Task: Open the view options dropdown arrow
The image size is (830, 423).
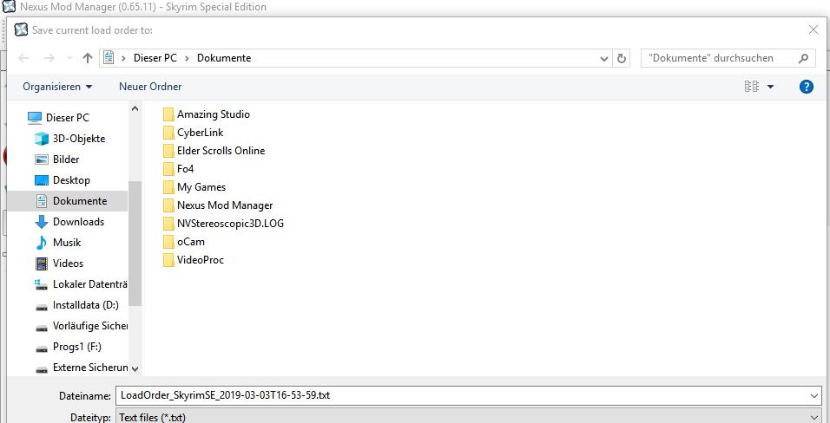Action: point(770,87)
